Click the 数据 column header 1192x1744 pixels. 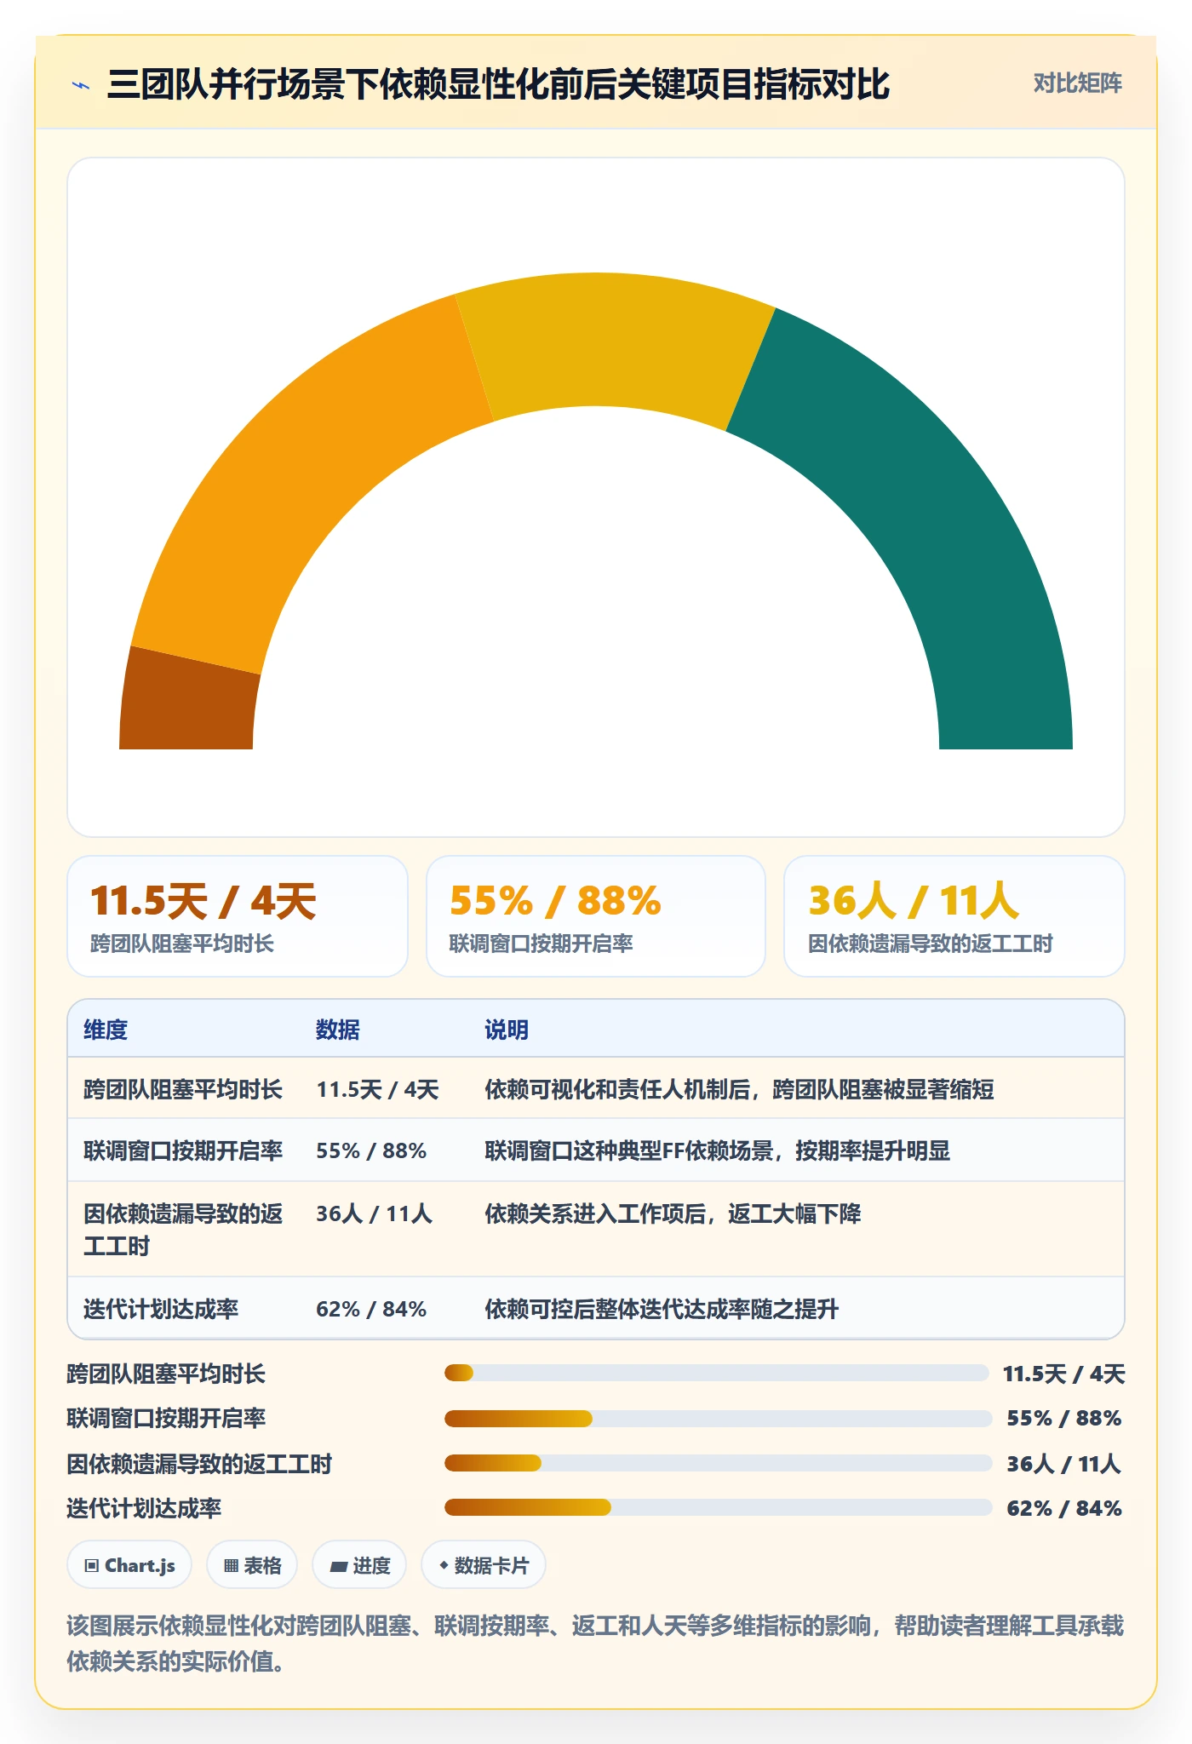point(338,1030)
